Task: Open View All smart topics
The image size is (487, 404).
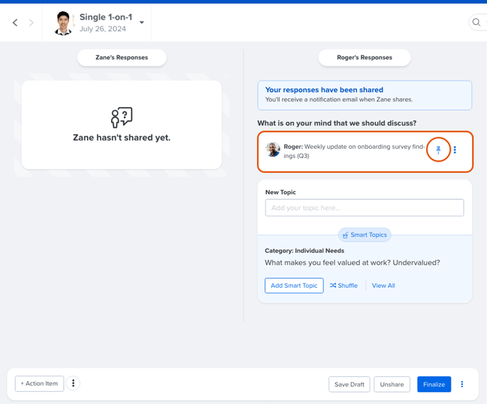Action: point(383,286)
